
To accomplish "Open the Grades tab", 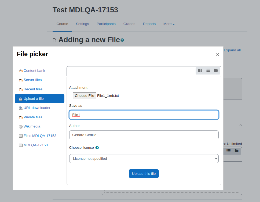I will click(129, 24).
